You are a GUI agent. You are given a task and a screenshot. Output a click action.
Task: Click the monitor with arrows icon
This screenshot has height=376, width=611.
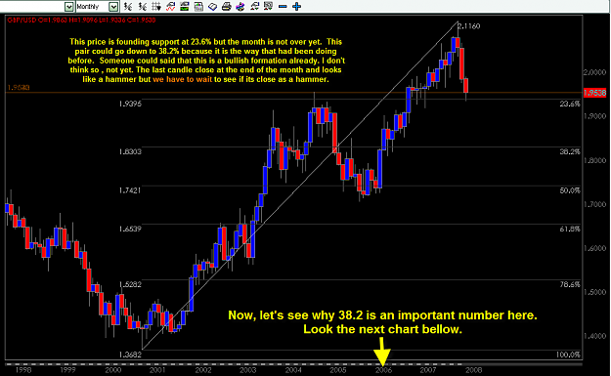coord(268,6)
